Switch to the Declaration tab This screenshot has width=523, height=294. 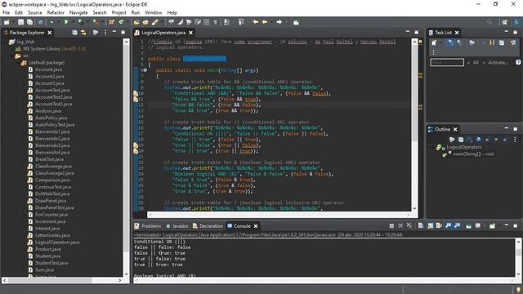point(208,226)
